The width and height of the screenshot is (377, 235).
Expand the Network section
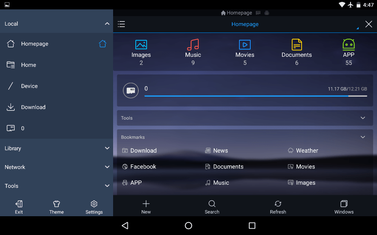click(107, 167)
